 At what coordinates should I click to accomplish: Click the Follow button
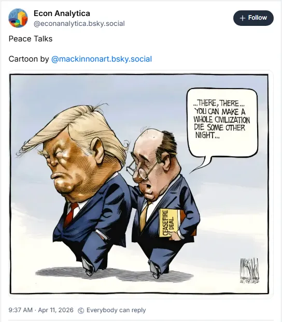click(x=253, y=18)
